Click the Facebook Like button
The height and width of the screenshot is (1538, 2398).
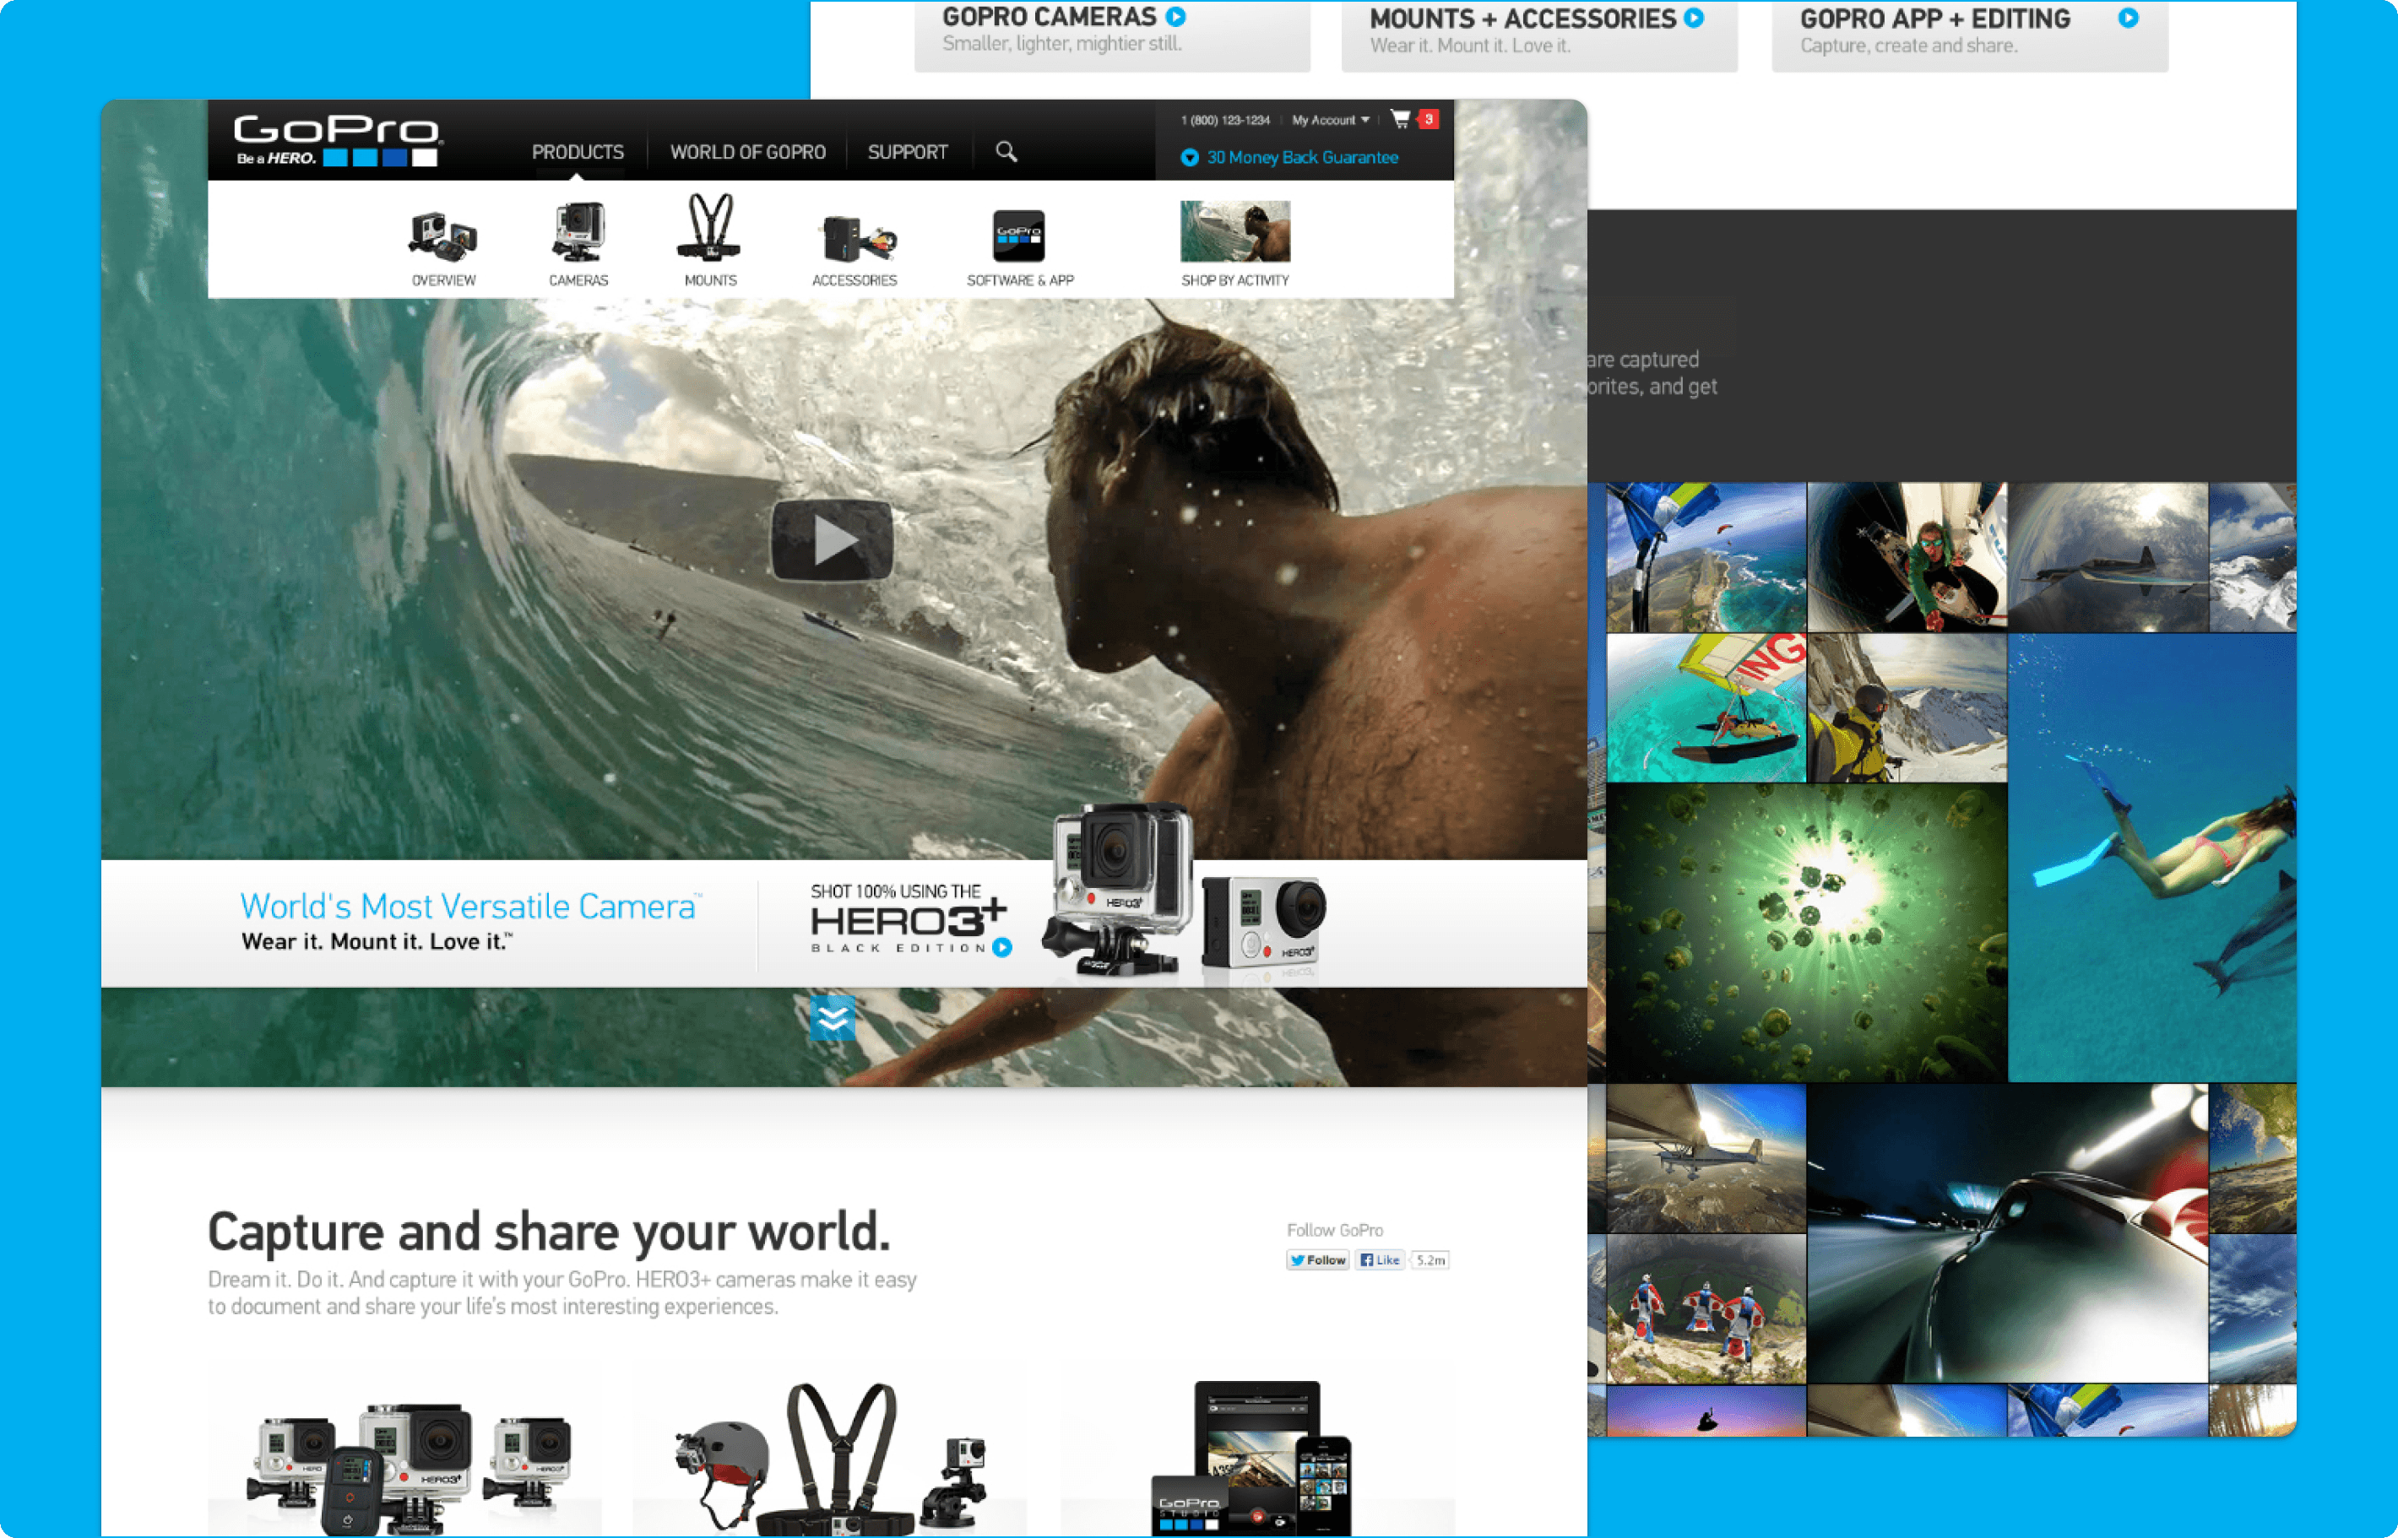(x=1380, y=1260)
